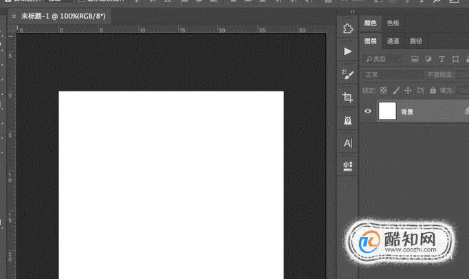469x279 pixels.
Task: Select the 背景 layer thumbnail
Action: [387, 111]
